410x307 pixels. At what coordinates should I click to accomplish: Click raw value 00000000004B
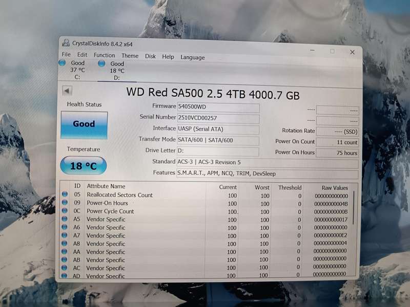coord(331,204)
